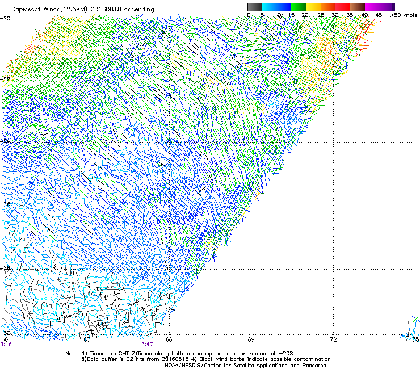The height and width of the screenshot is (369, 420).
Task: Click the gray 0-5 knots color segment
Action: (254, 7)
